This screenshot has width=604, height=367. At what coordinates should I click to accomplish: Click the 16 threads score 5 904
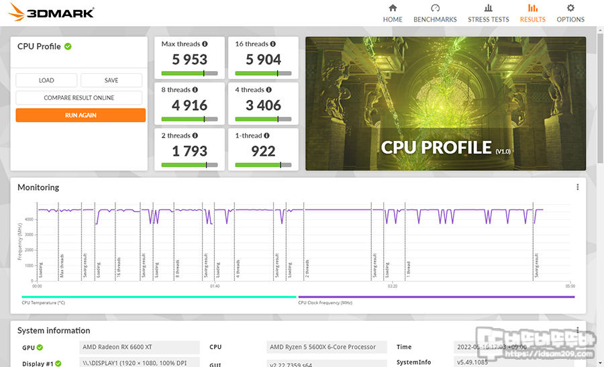pyautogui.click(x=264, y=59)
